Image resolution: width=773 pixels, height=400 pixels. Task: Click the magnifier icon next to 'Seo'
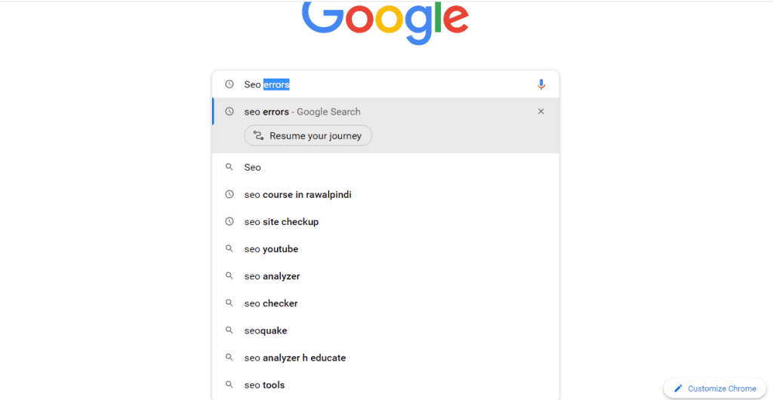pos(229,168)
